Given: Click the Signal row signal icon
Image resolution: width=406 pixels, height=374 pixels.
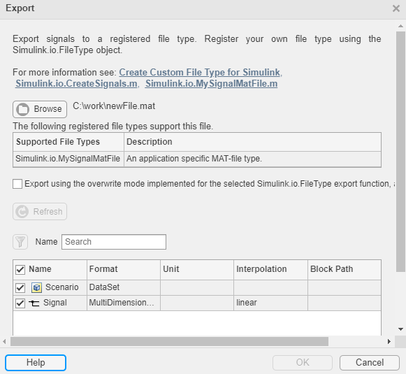Looking at the screenshot, I should (34, 303).
